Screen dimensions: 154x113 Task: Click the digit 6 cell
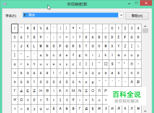tap(21, 37)
